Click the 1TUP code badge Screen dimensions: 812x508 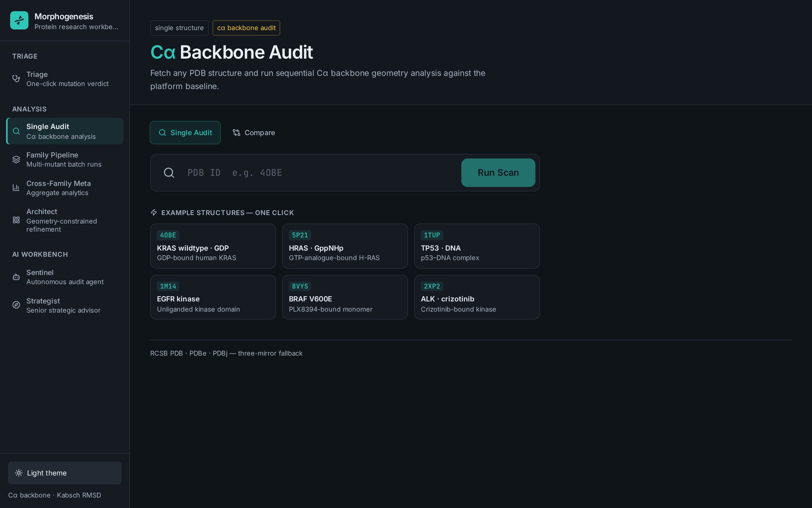[432, 235]
